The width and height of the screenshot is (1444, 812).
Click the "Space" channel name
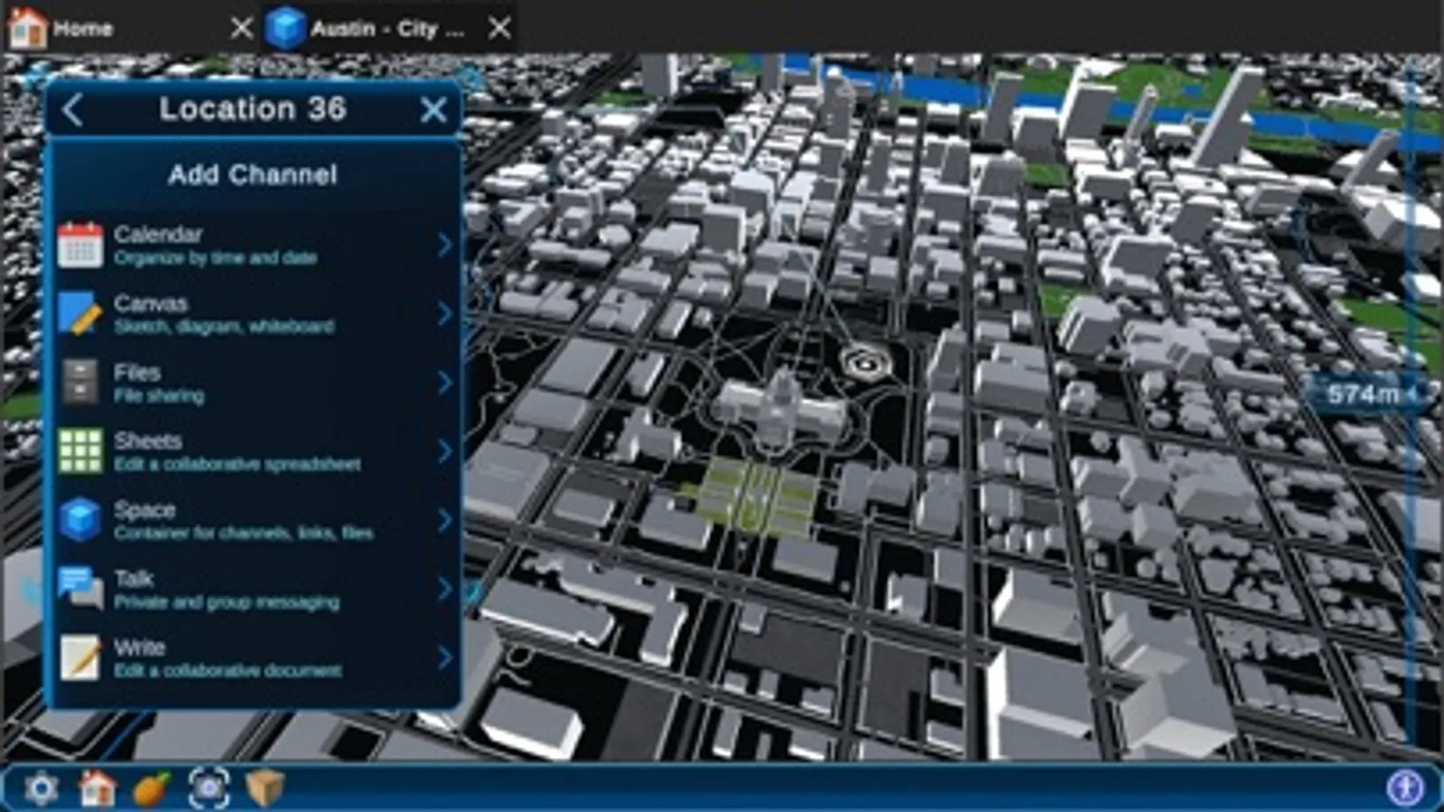click(x=144, y=510)
